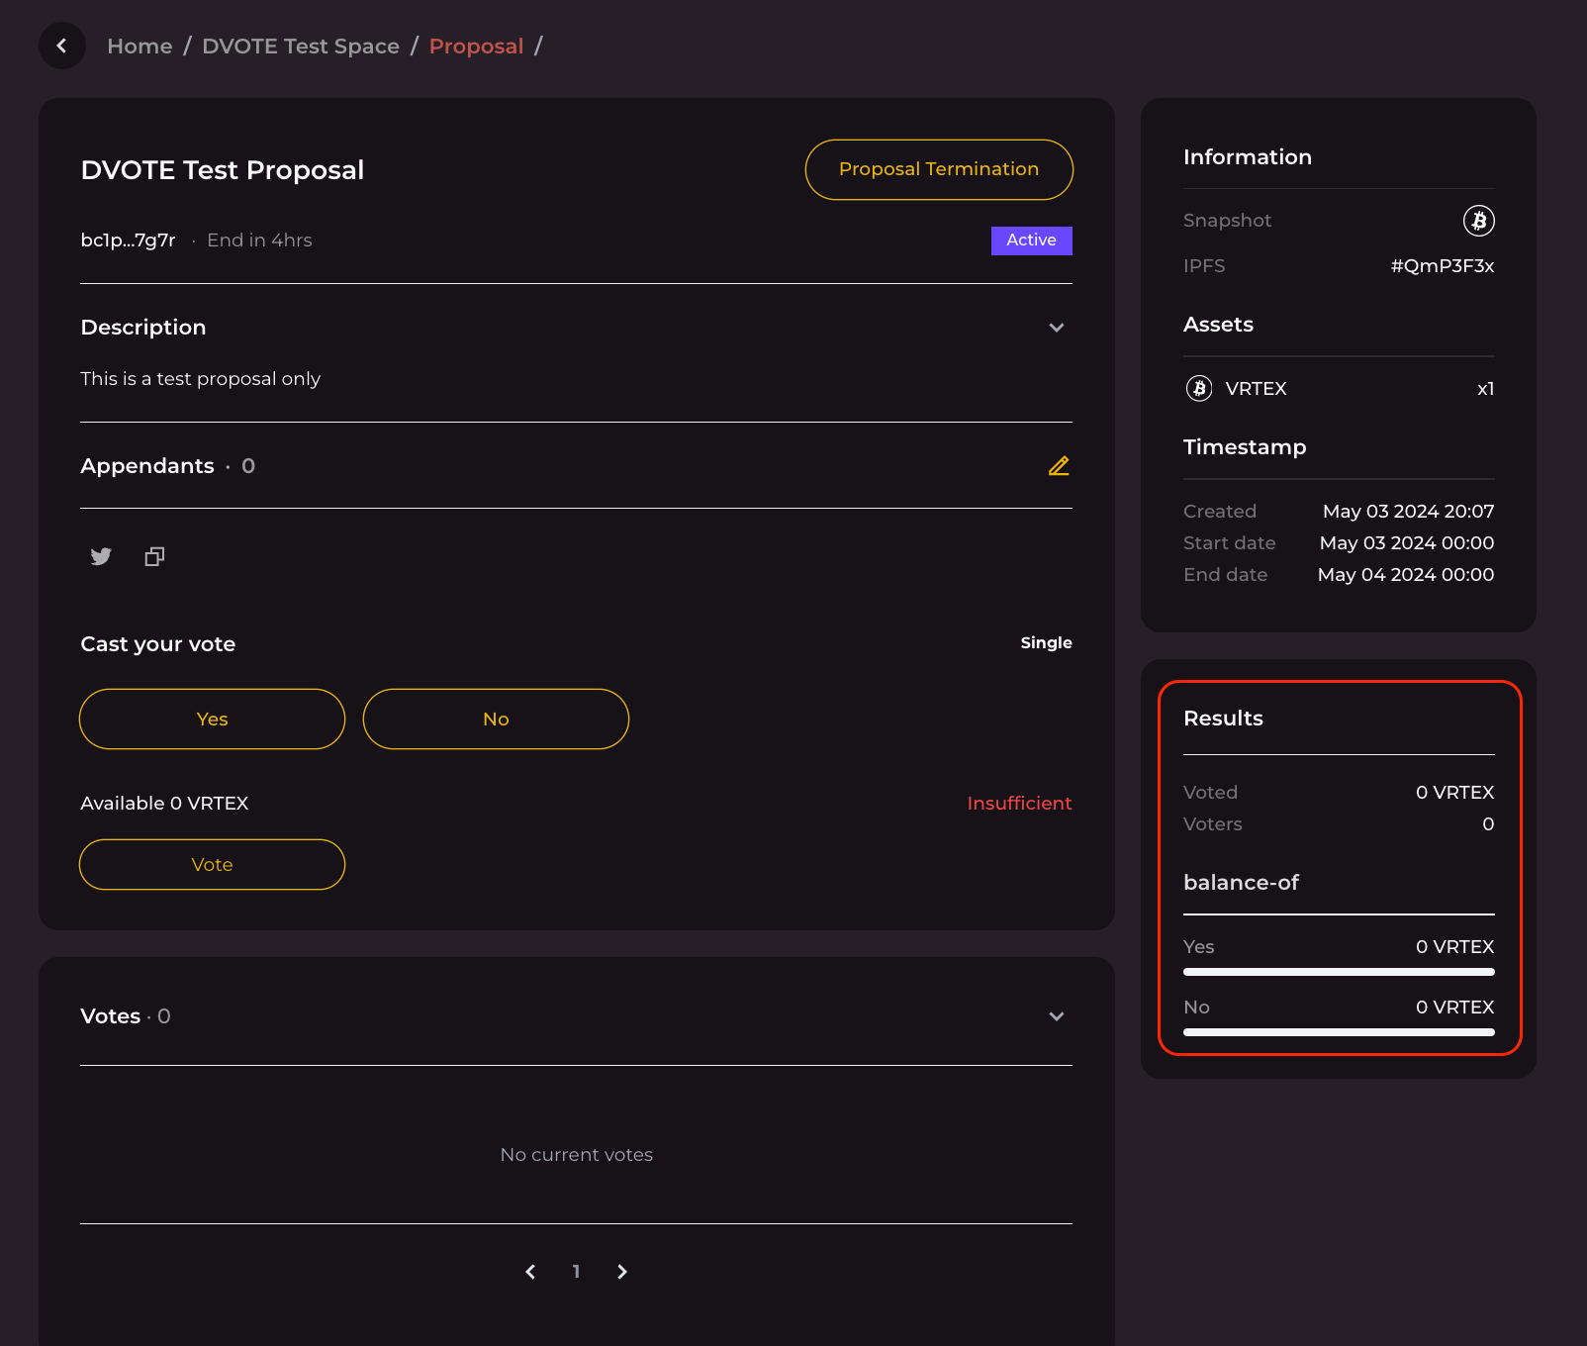This screenshot has width=1587, height=1346.
Task: Click the VRTEX asset coin icon
Action: 1199,389
